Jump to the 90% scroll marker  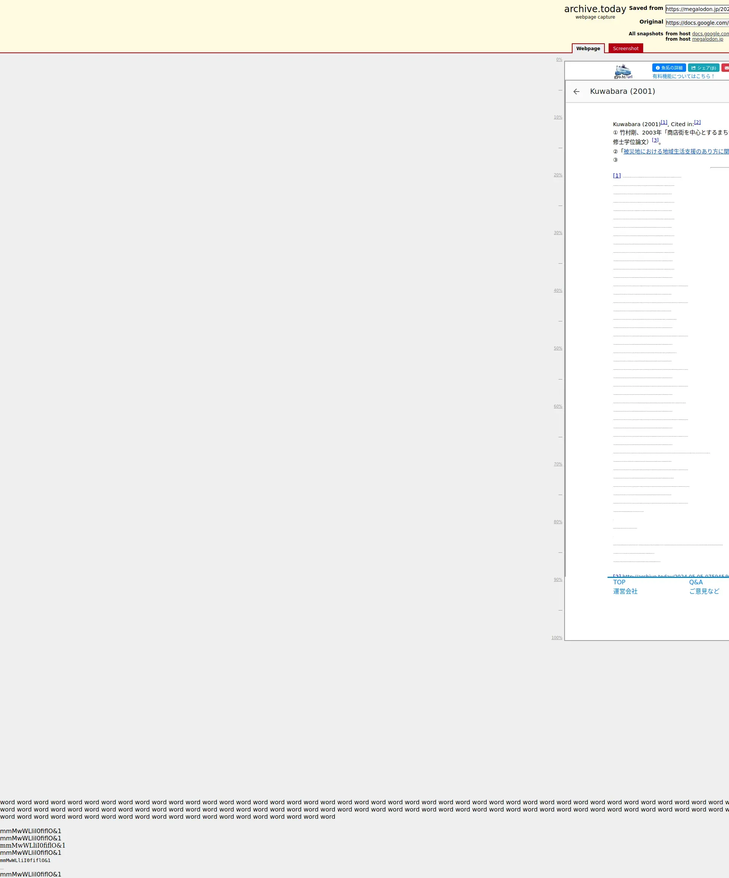[558, 579]
